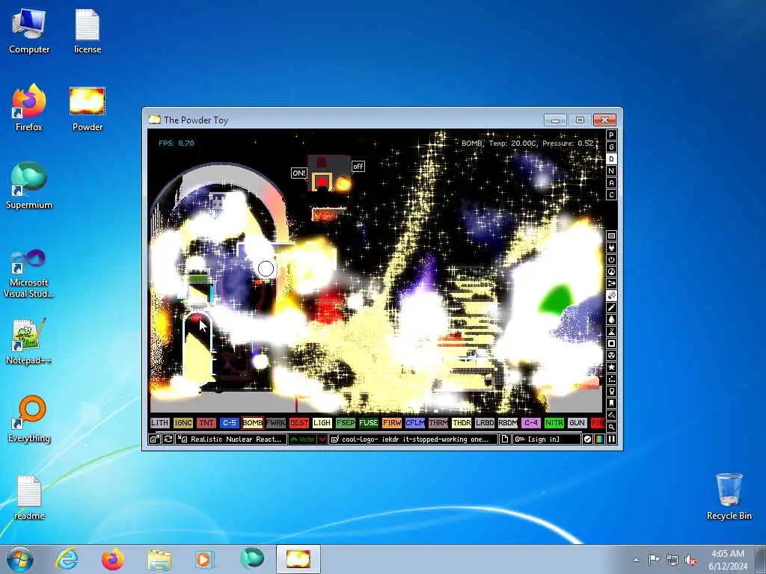Select the LITH element
Image resolution: width=766 pixels, height=574 pixels.
click(159, 423)
